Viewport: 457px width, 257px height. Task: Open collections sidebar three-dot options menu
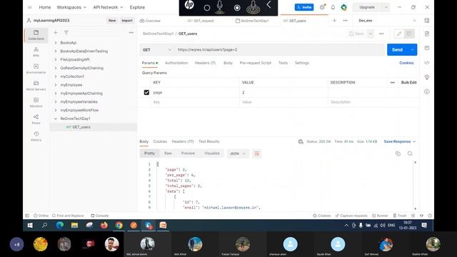click(131, 33)
